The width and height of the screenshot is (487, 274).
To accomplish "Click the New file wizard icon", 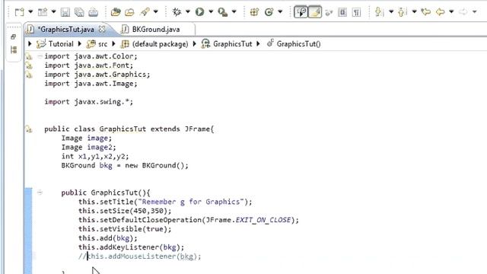I will point(20,12).
